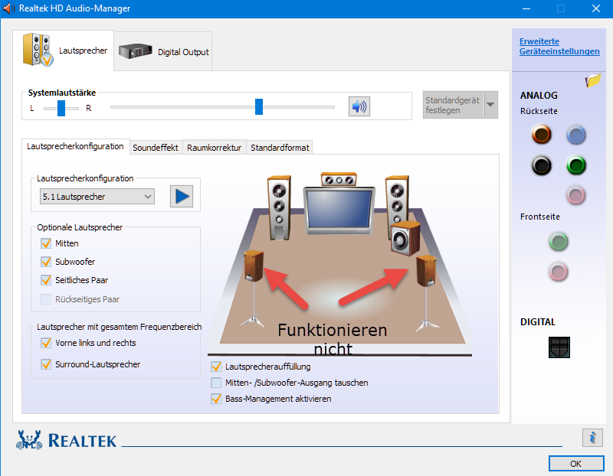Image resolution: width=613 pixels, height=476 pixels.
Task: Test the front left speaker in the diagram
Action: 279,207
